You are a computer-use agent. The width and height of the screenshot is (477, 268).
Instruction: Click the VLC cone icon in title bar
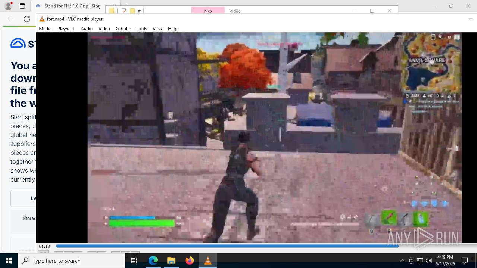coord(42,19)
